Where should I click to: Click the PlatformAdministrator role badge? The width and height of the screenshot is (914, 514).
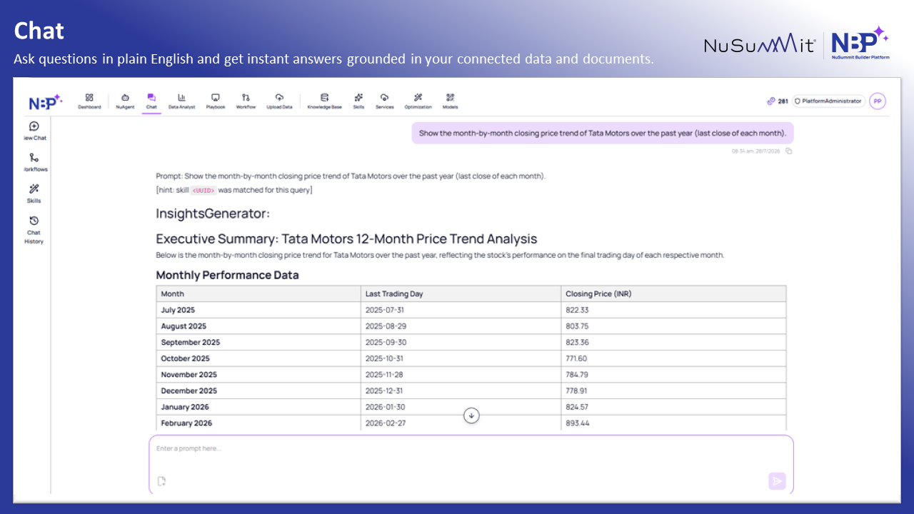[x=828, y=101]
